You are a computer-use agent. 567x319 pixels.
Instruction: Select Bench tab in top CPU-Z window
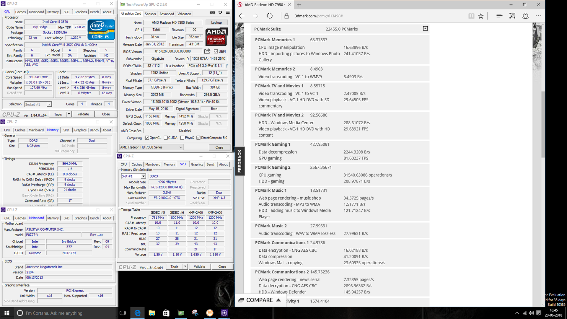94,12
